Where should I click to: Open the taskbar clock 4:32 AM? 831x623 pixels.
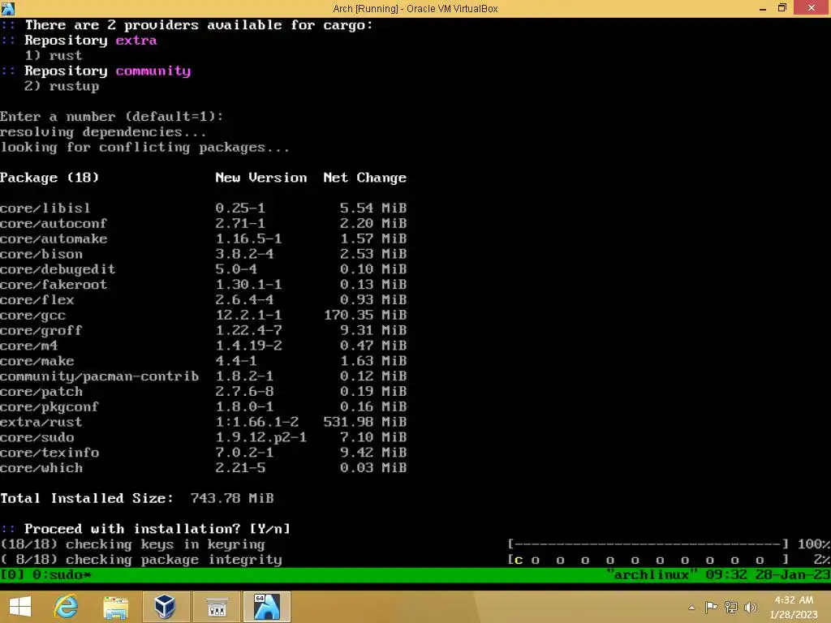tap(794, 607)
